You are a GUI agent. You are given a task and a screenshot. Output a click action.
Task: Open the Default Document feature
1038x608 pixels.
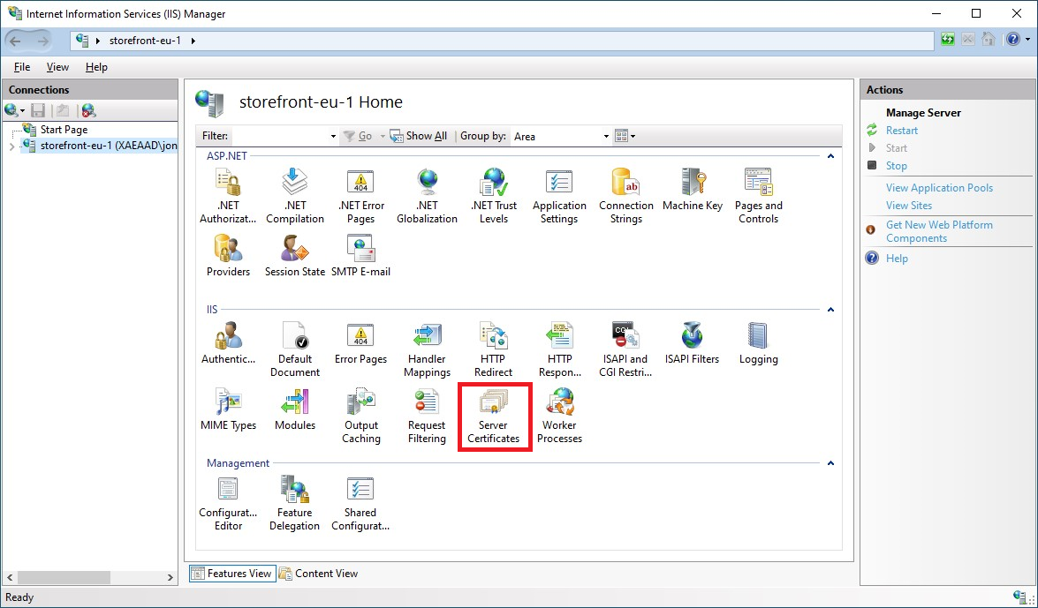pos(294,349)
